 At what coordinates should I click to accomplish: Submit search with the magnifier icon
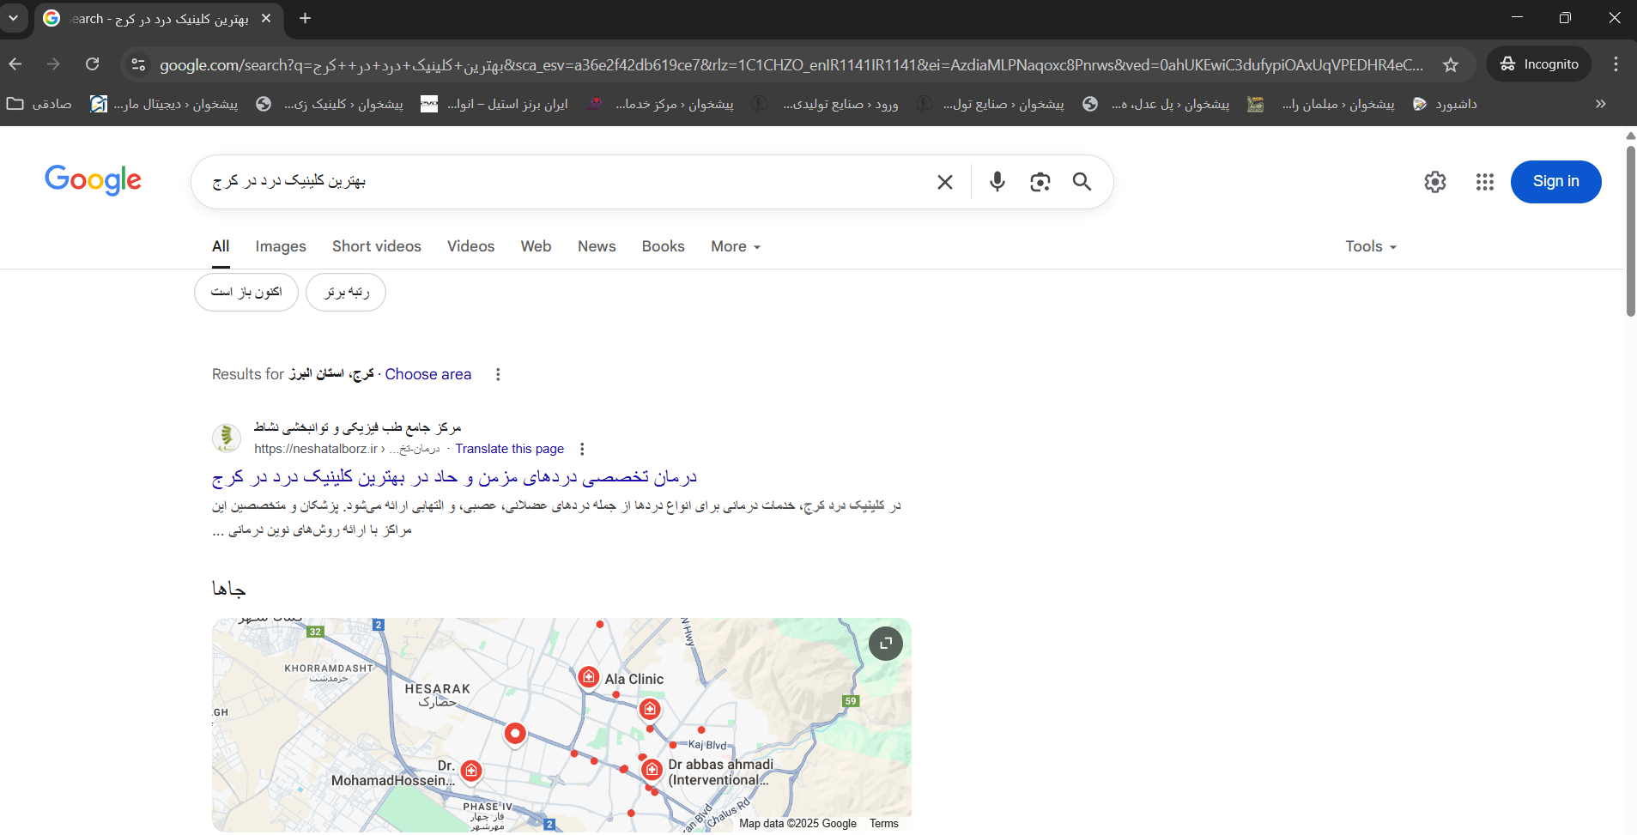pos(1082,182)
